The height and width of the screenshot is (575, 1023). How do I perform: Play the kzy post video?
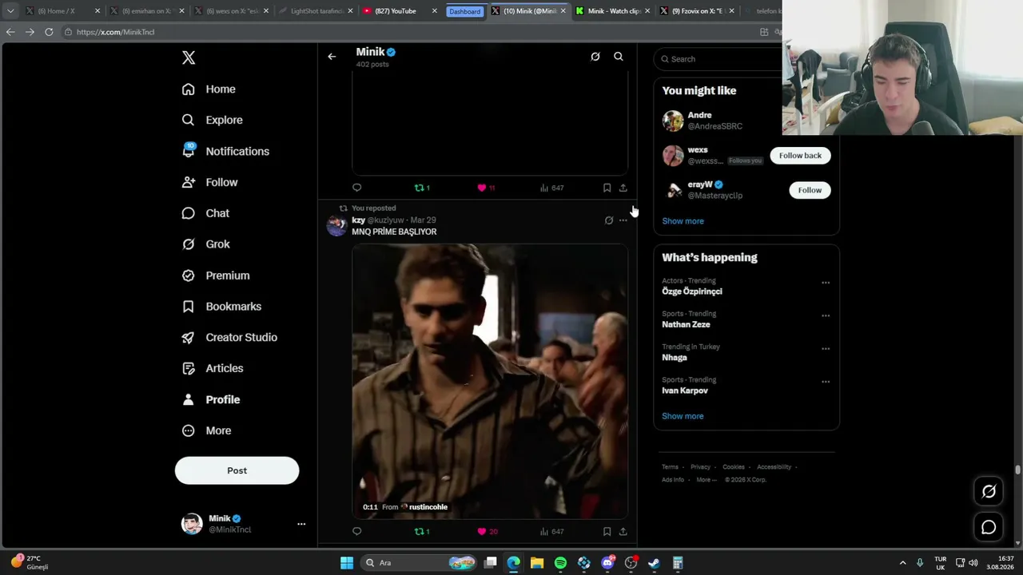(x=490, y=382)
